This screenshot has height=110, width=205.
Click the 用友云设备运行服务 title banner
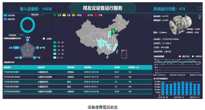103,8
